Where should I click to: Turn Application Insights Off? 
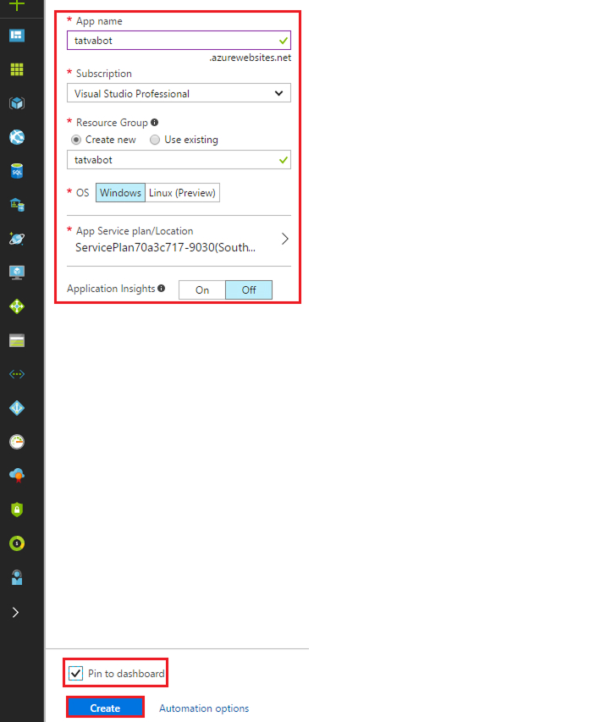(249, 290)
